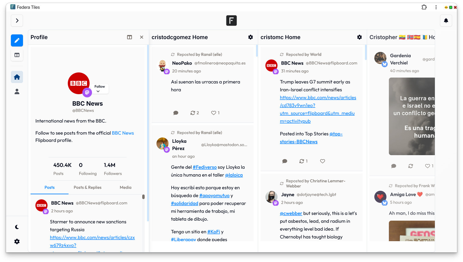Open the @laloica mention link
The height and width of the screenshot is (262, 463).
point(234,175)
